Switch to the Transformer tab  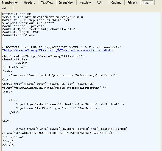click(10, 2)
